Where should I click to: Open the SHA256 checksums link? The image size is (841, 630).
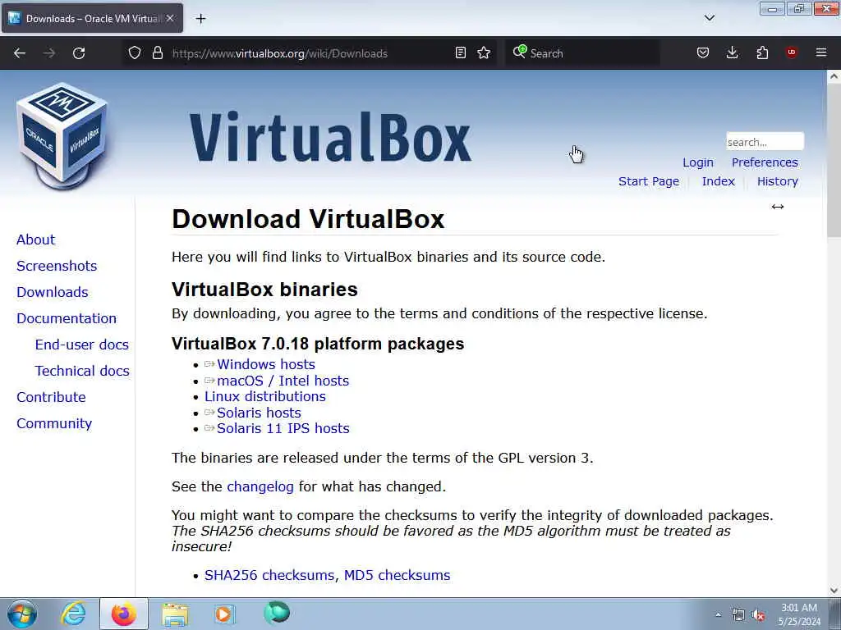coord(271,575)
